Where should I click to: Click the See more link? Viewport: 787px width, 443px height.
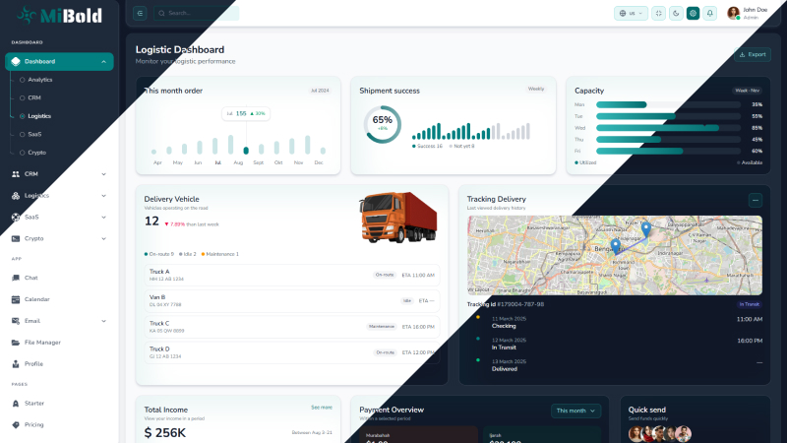322,408
